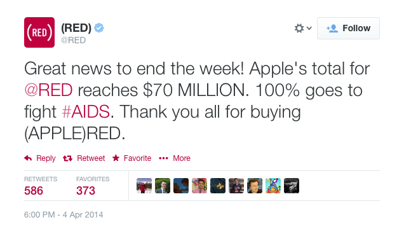The image size is (404, 241).
Task: Click the chevron arrow beside the gear
Action: tap(309, 28)
